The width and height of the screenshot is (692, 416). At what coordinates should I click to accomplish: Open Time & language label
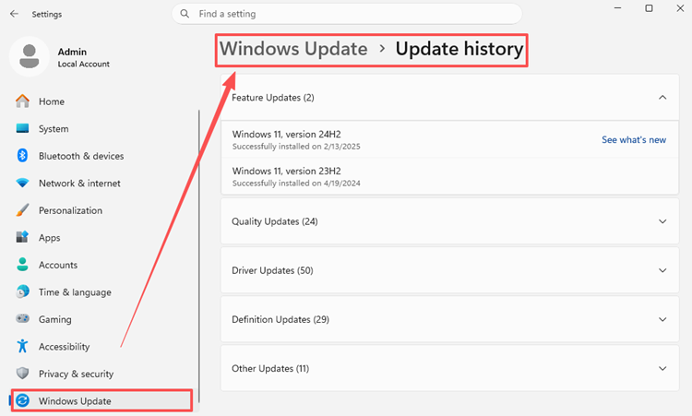point(75,292)
